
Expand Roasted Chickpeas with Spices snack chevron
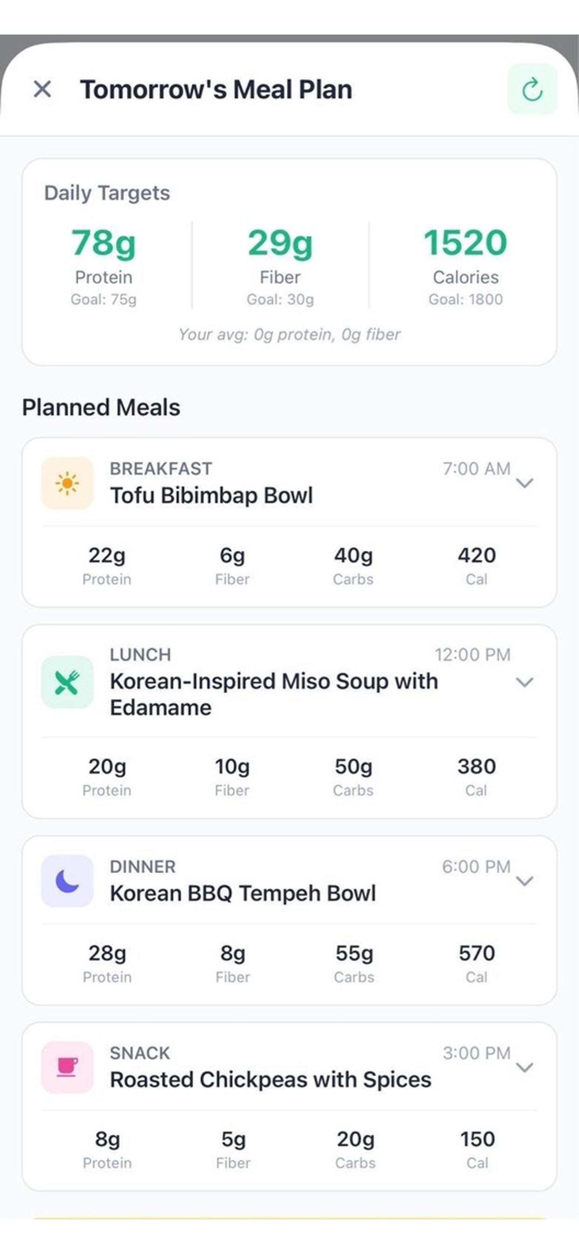pyautogui.click(x=524, y=1067)
